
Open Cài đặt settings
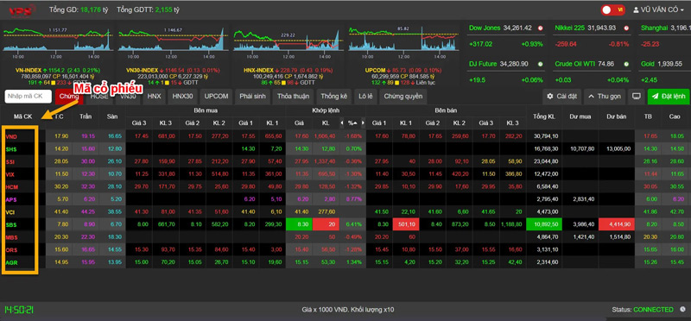(x=562, y=97)
